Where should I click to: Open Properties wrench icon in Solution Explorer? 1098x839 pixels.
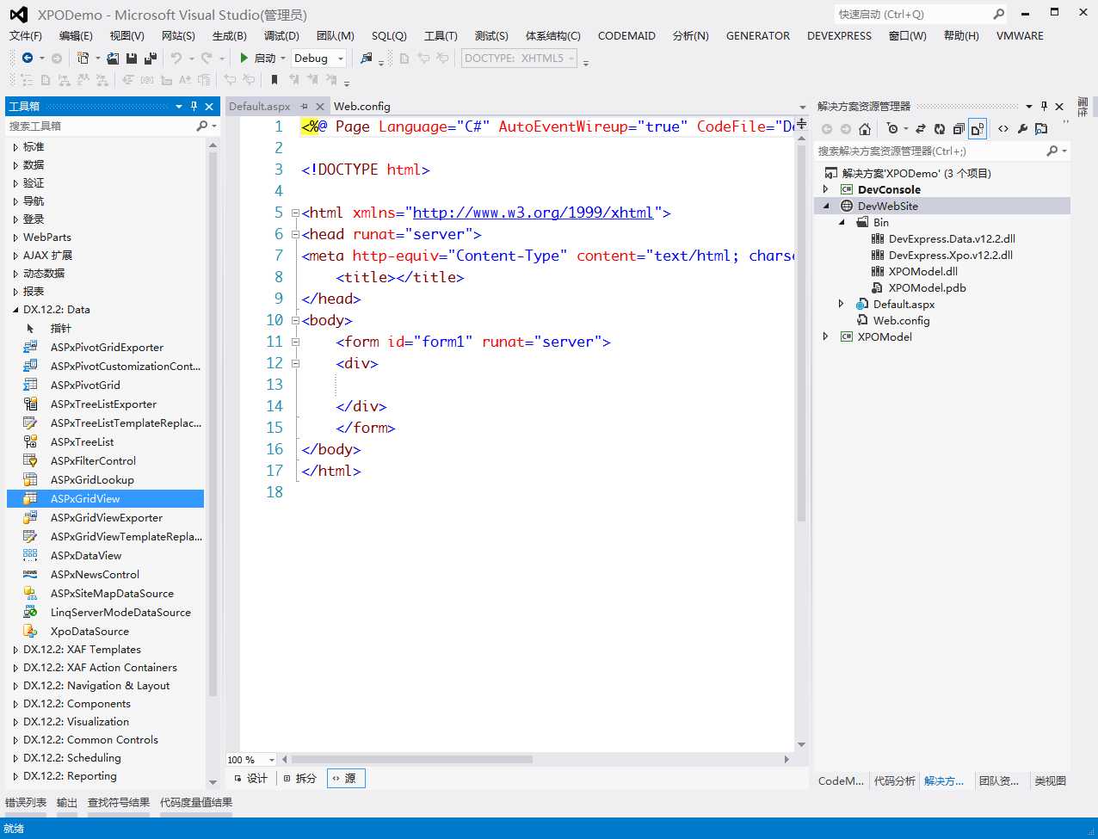(1022, 129)
